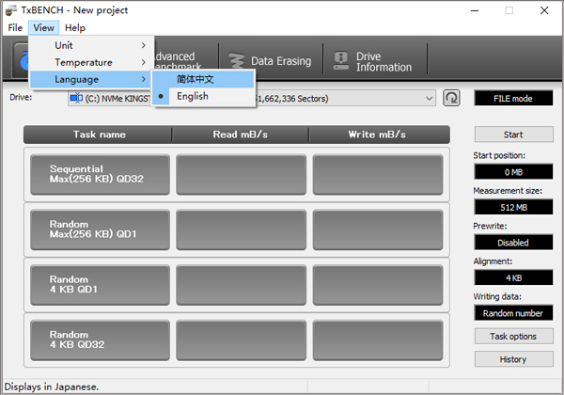Click the Drive Information tab icon

[338, 62]
